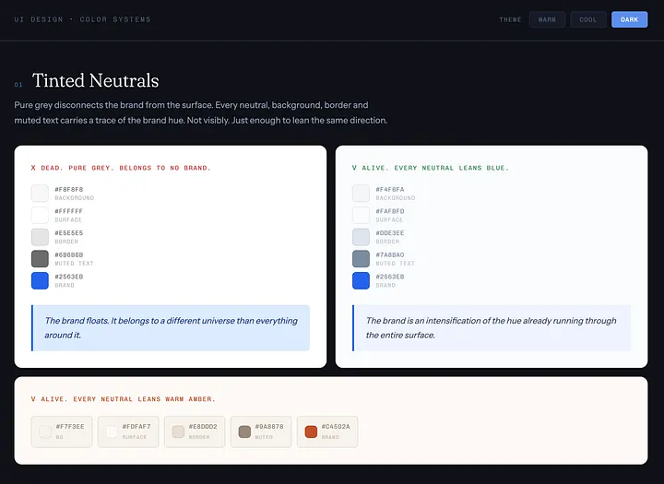The width and height of the screenshot is (664, 484).
Task: Click the #F7F3EE BG chip
Action: (62, 431)
